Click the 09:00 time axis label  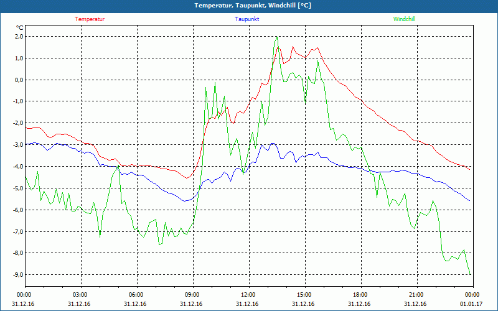click(192, 294)
